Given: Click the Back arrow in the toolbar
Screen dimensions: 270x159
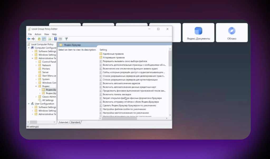Looking at the screenshot, I should tap(28, 39).
